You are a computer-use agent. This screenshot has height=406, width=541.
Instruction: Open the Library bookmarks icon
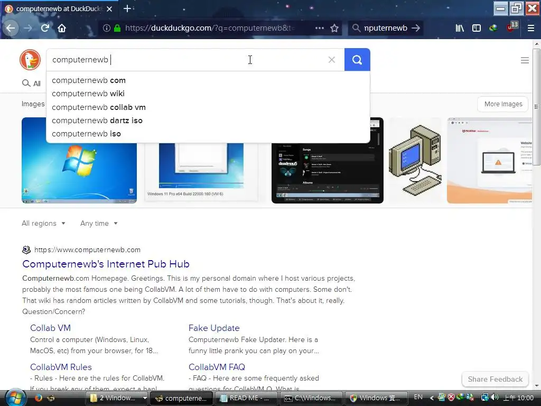[460, 28]
